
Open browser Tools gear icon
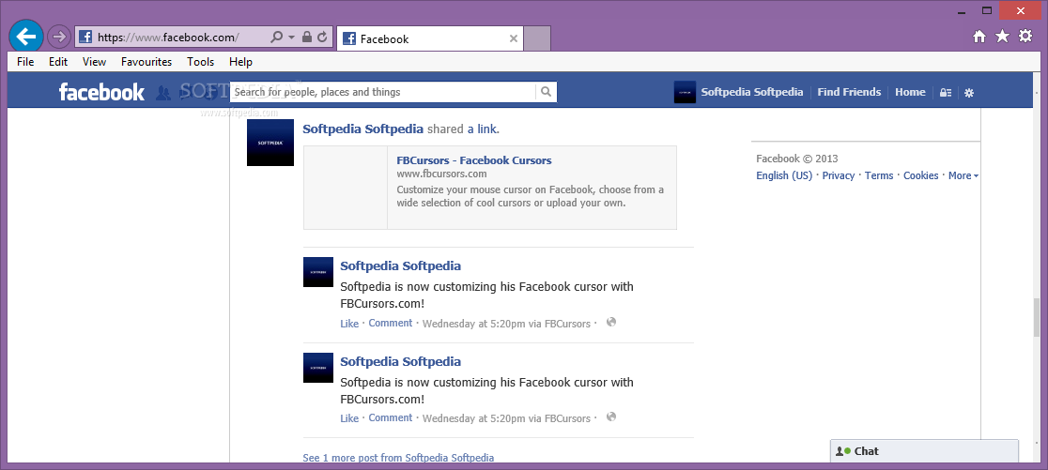pyautogui.click(x=1025, y=36)
